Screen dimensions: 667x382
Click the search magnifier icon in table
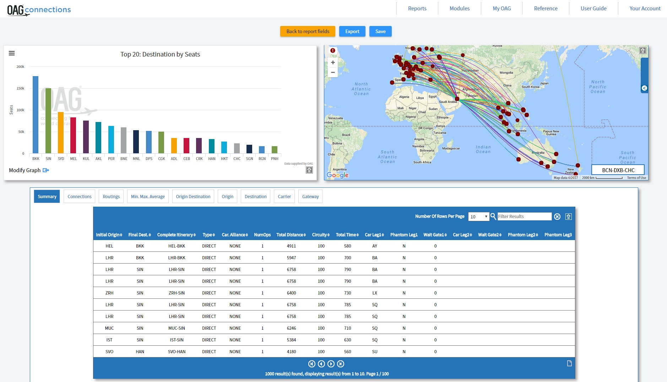click(x=493, y=216)
